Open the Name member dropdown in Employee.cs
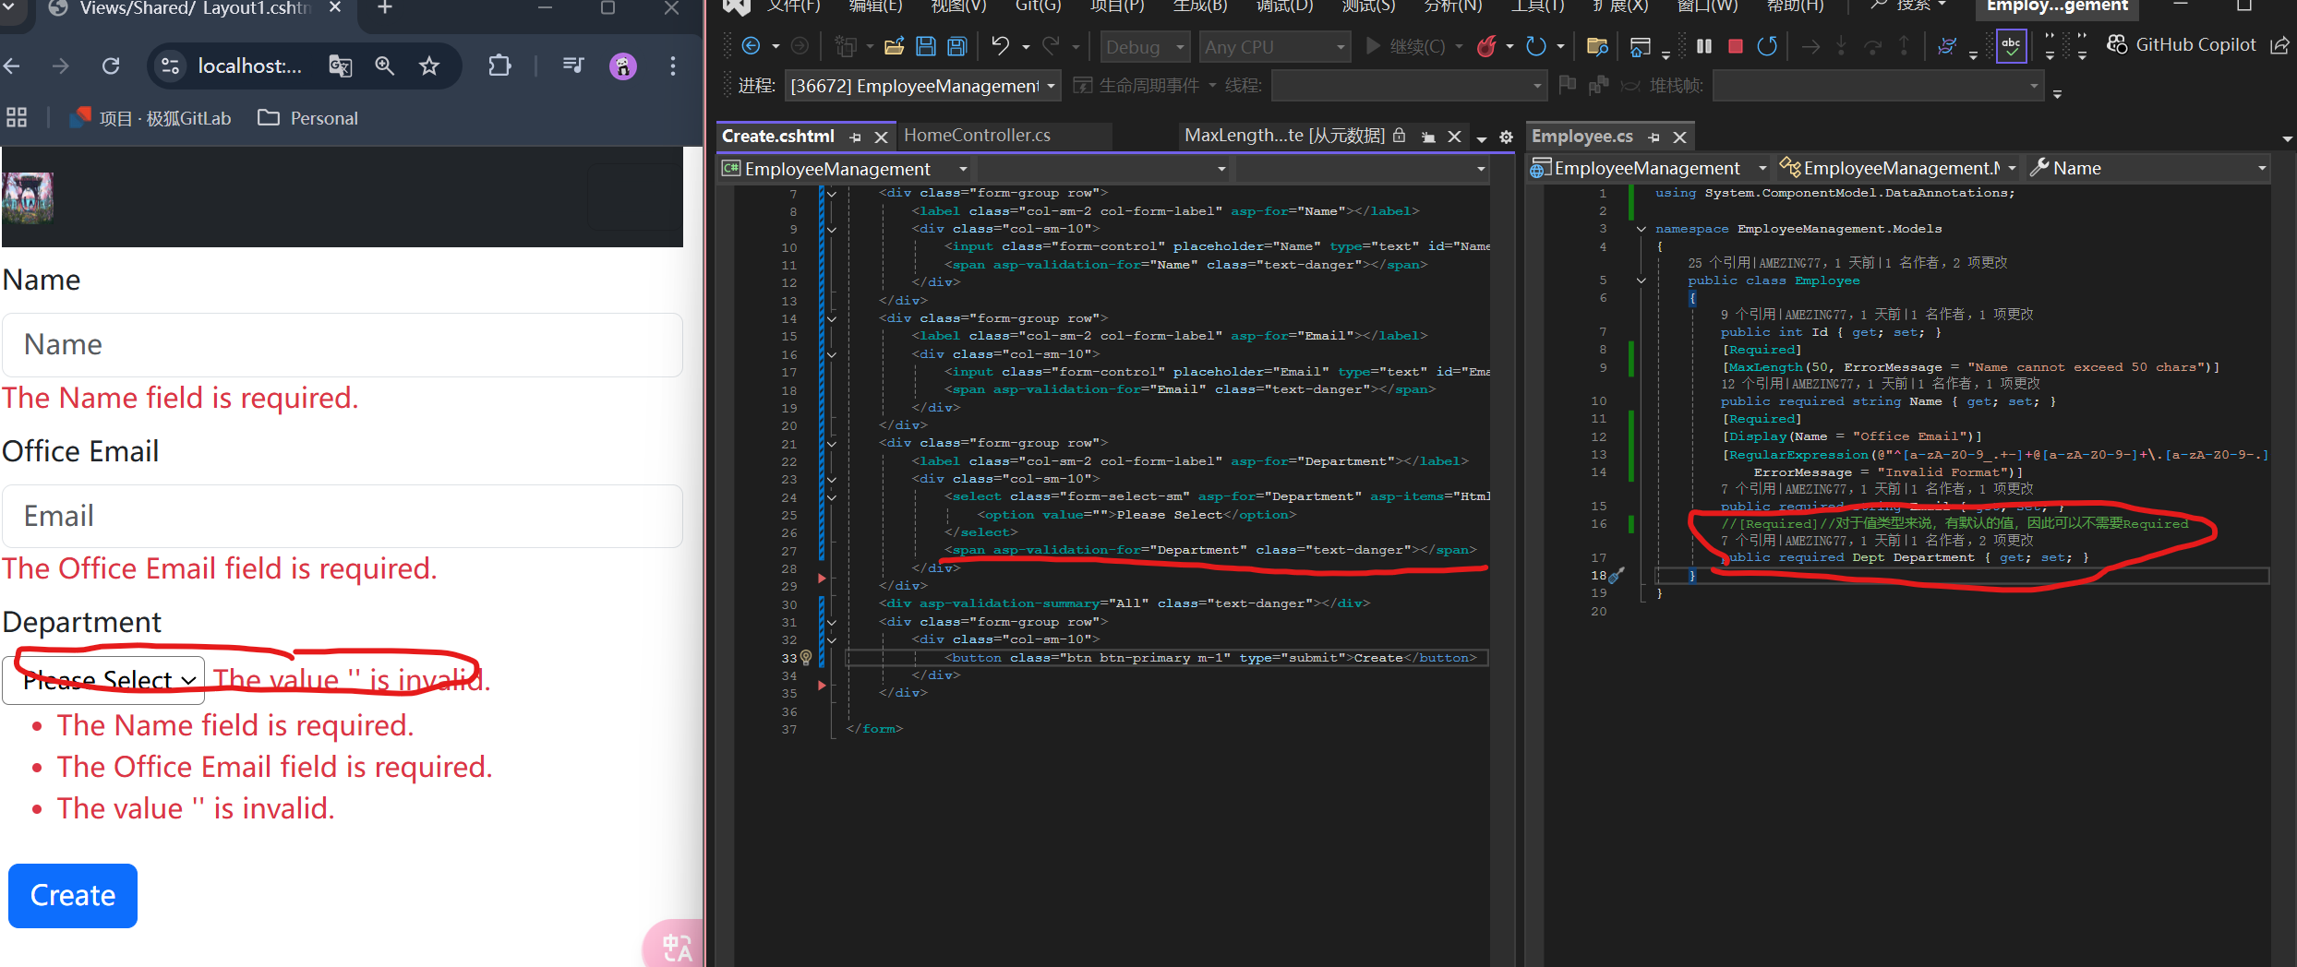Viewport: 2297px width, 967px height. tap(2147, 168)
